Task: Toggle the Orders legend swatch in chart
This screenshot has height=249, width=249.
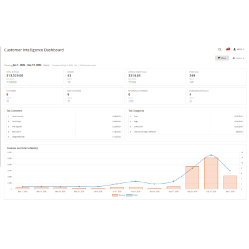Action: coord(129,195)
